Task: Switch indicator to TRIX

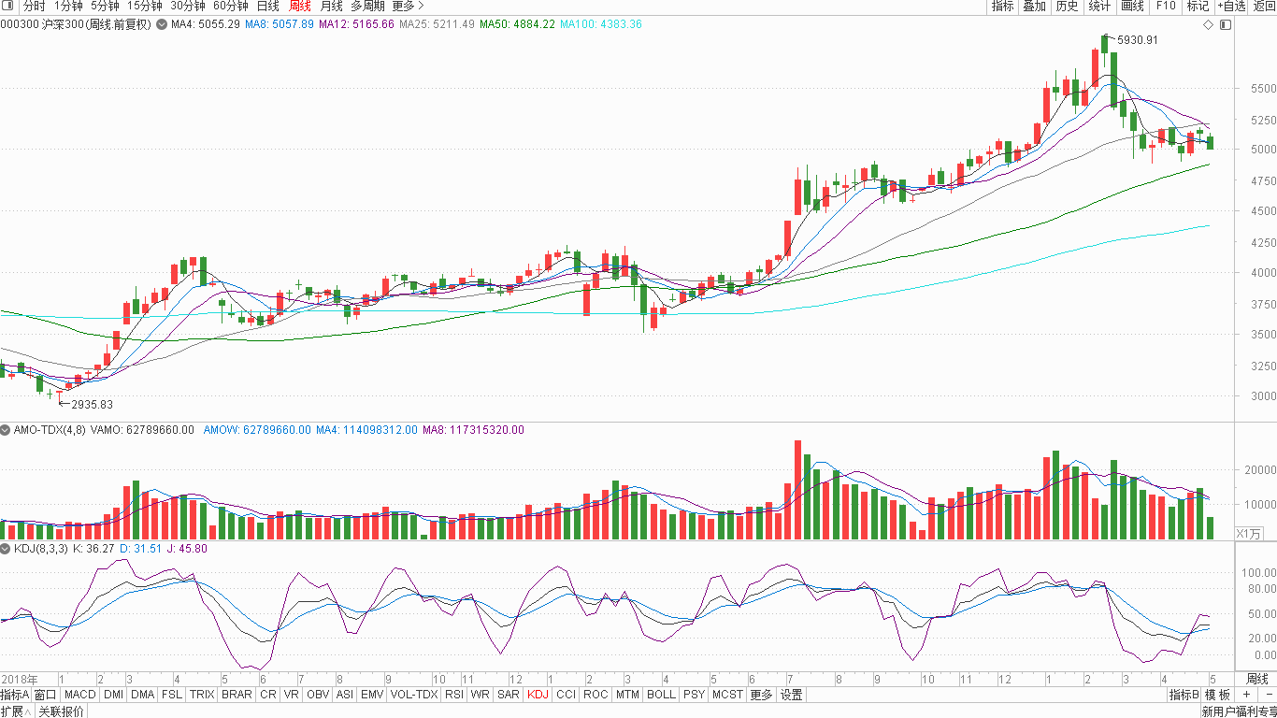Action: 202,695
